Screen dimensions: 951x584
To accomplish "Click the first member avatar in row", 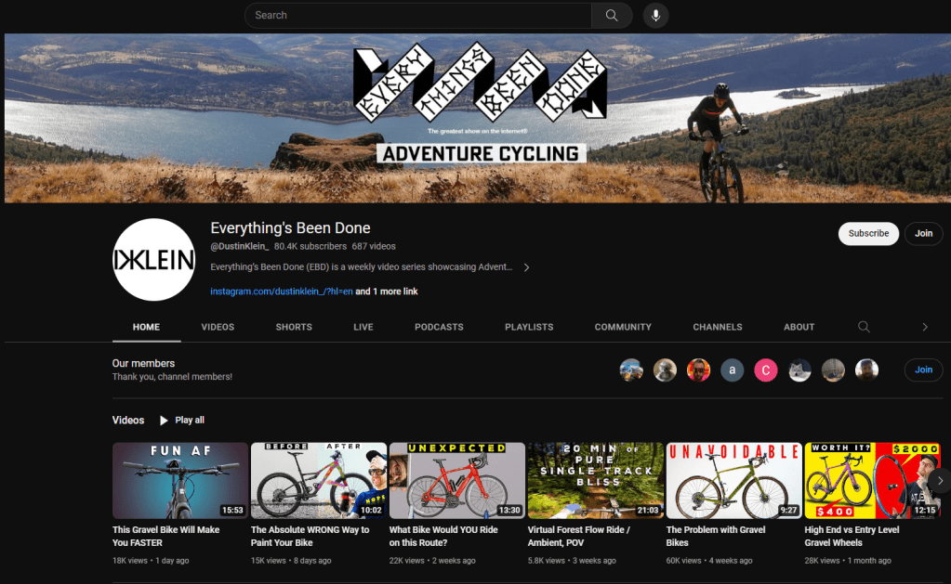I will tap(631, 370).
